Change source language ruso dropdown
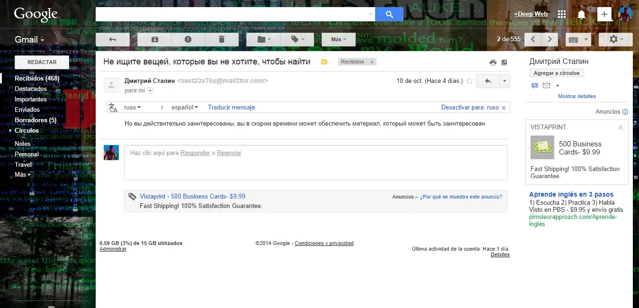This screenshot has height=308, width=639. 133,108
